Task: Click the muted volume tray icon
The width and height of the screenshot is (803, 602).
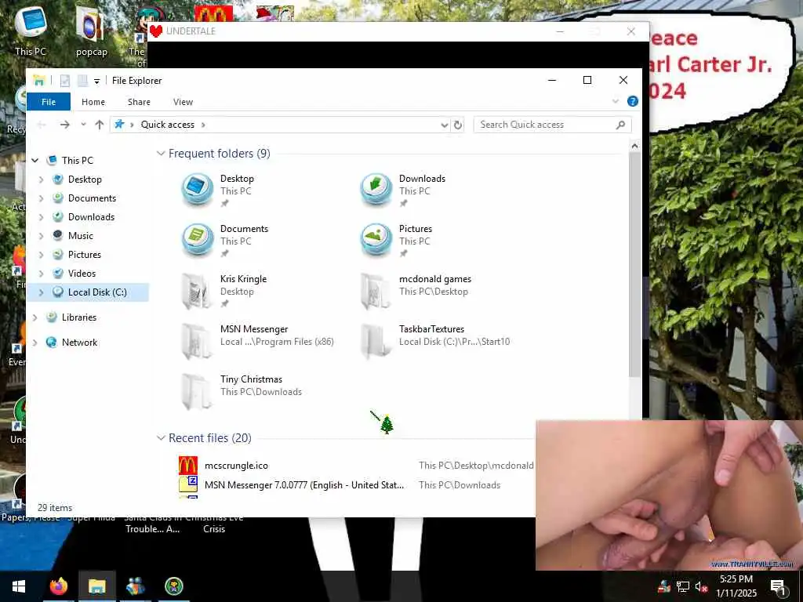Action: click(x=701, y=586)
